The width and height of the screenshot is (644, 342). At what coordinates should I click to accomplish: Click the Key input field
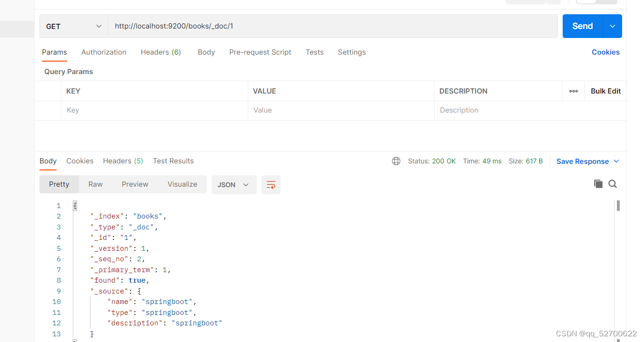155,110
